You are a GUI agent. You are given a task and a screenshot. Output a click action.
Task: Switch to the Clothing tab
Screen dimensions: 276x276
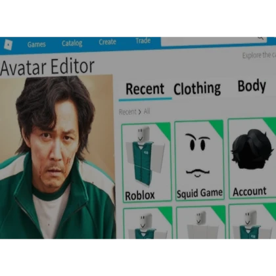(197, 88)
